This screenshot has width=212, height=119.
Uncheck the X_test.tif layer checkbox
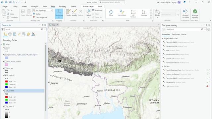pos(6,91)
